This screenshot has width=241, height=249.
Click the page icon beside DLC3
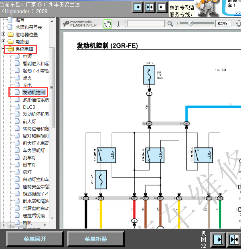[17, 107]
